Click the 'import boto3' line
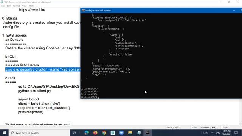Screen dimensions: 242x136 pos(28,99)
